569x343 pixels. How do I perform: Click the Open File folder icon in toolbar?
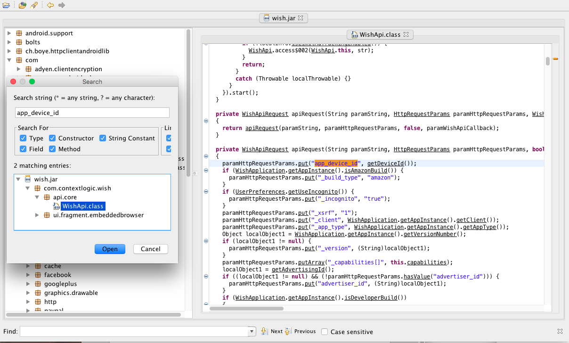(x=6, y=5)
